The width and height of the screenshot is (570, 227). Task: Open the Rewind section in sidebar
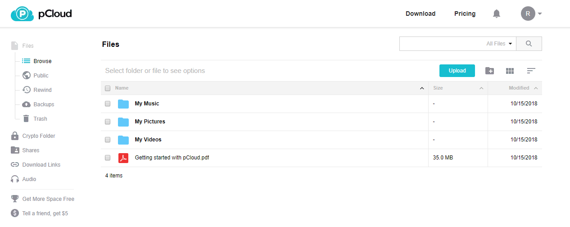tap(42, 90)
